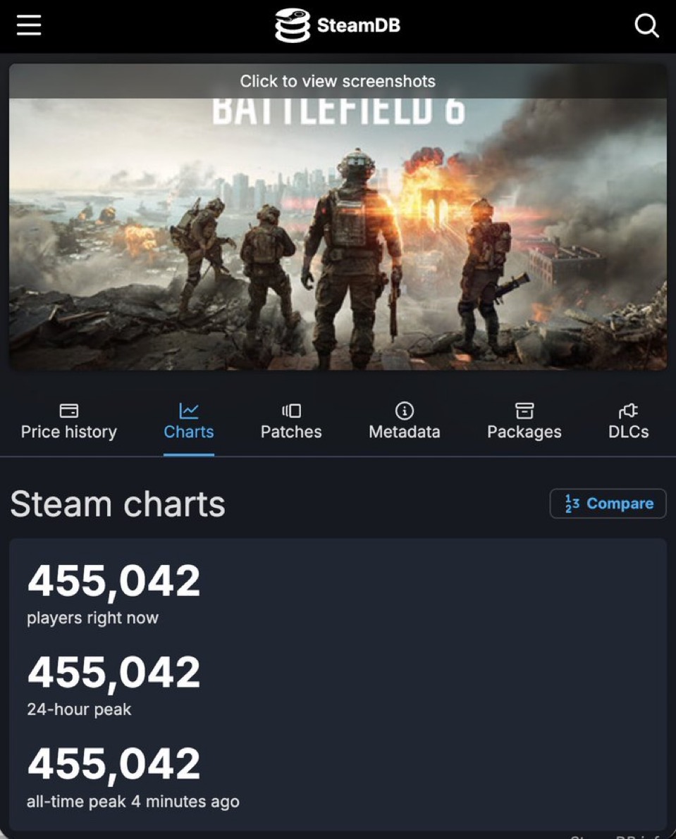Go to the Patches tab label
The width and height of the screenshot is (676, 839).
tap(291, 432)
